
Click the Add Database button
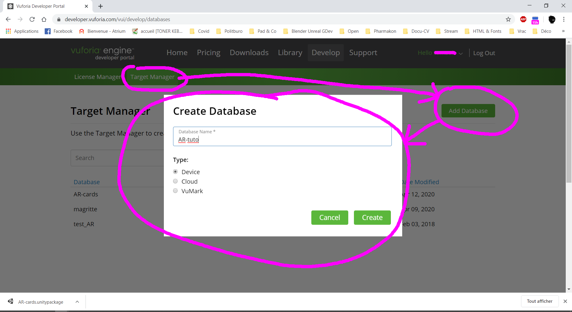coord(468,111)
